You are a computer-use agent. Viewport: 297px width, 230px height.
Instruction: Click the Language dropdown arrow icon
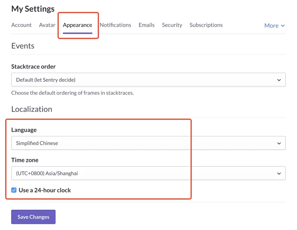(x=279, y=143)
